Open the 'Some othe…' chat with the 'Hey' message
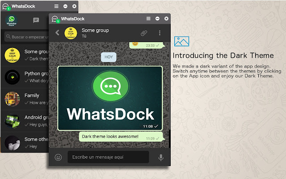286x179 pixels. tap(25, 142)
